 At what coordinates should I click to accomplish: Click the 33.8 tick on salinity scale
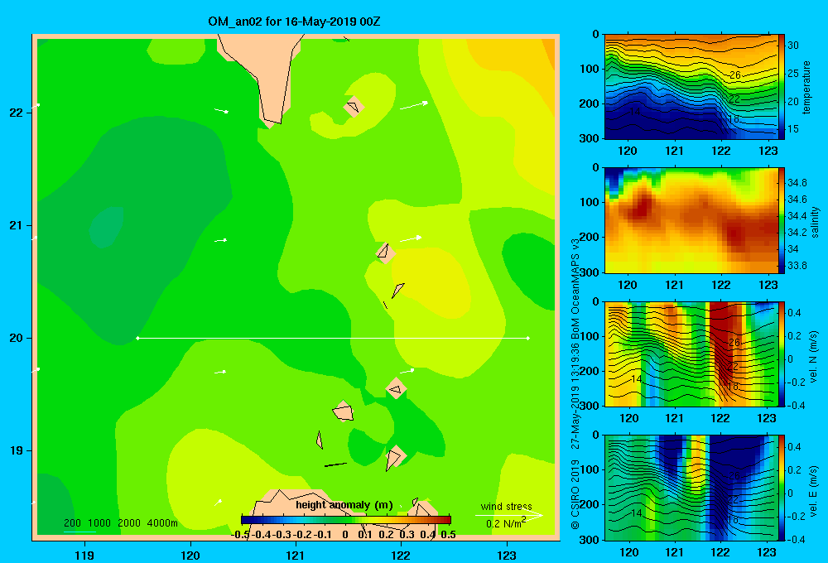pos(797,265)
